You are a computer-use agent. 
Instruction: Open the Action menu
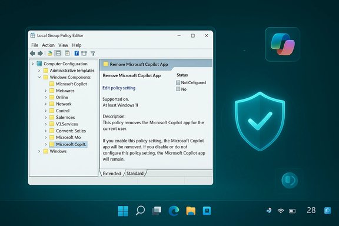tap(48, 45)
